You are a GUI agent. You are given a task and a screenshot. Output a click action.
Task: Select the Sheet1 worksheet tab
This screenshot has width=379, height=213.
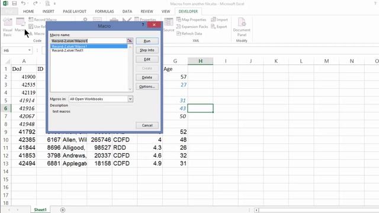click(x=40, y=210)
